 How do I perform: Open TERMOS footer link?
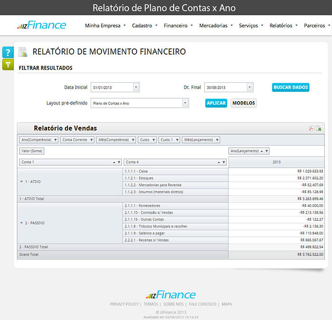click(x=151, y=304)
